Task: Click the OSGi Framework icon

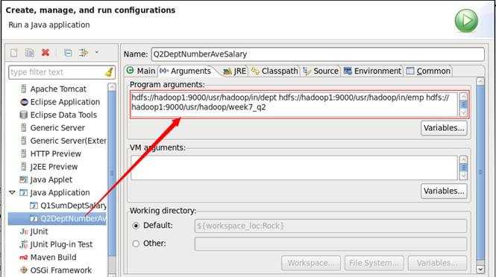Action: [24, 270]
